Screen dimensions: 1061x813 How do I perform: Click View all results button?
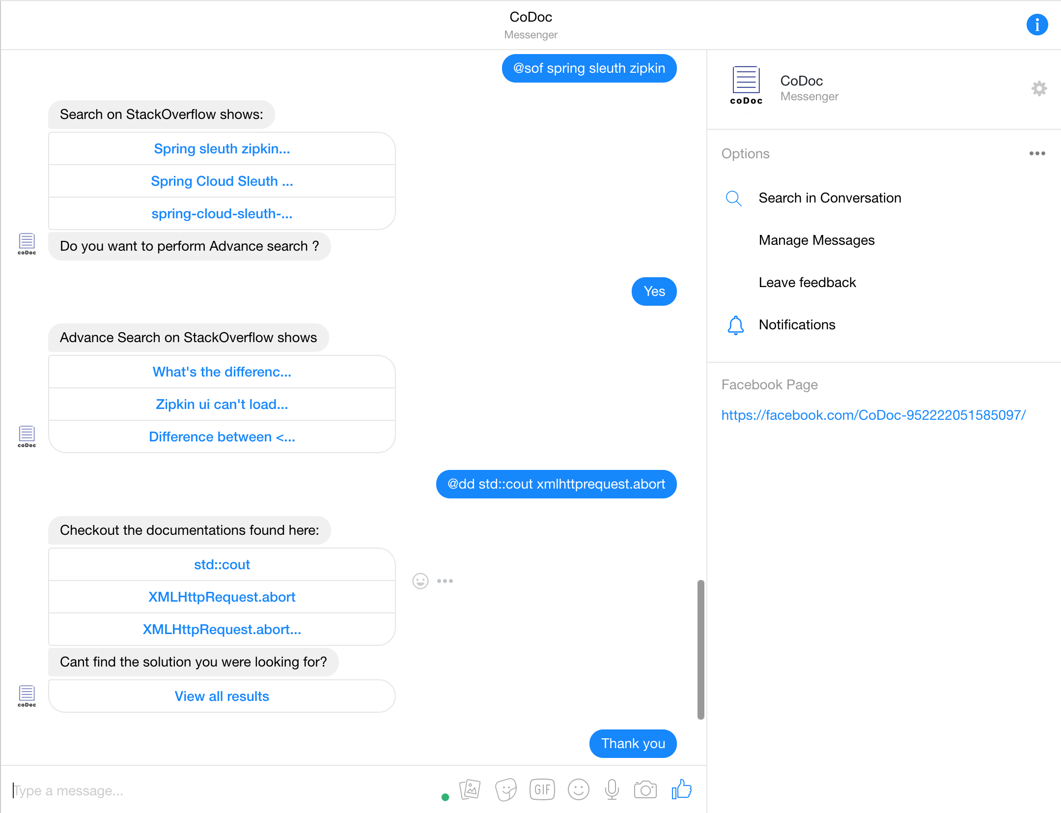[222, 697]
